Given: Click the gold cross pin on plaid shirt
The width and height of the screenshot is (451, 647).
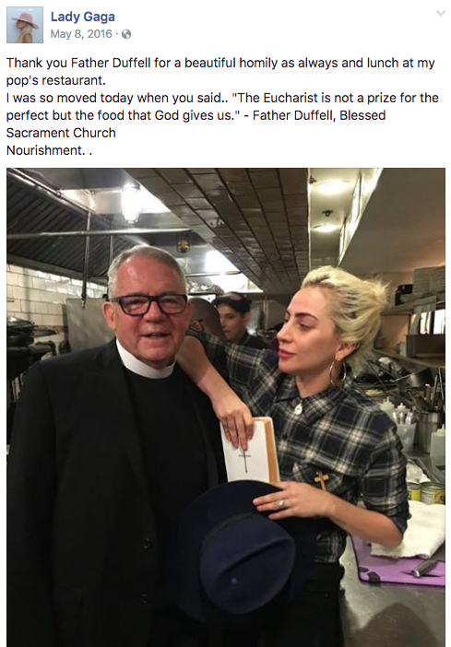Looking at the screenshot, I should pos(321,480).
